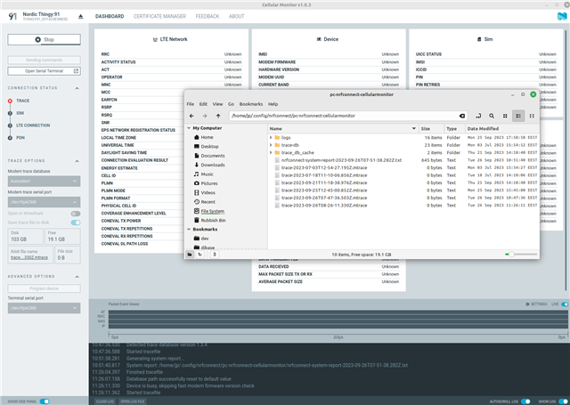Show places sidebar via status bar icon
Screen dimensions: 570x405
(x=190, y=255)
